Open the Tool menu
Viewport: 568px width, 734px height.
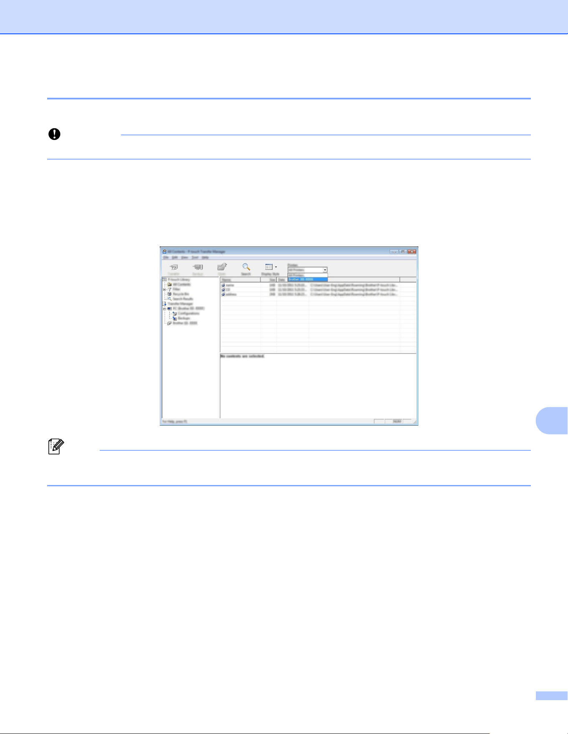coord(195,257)
